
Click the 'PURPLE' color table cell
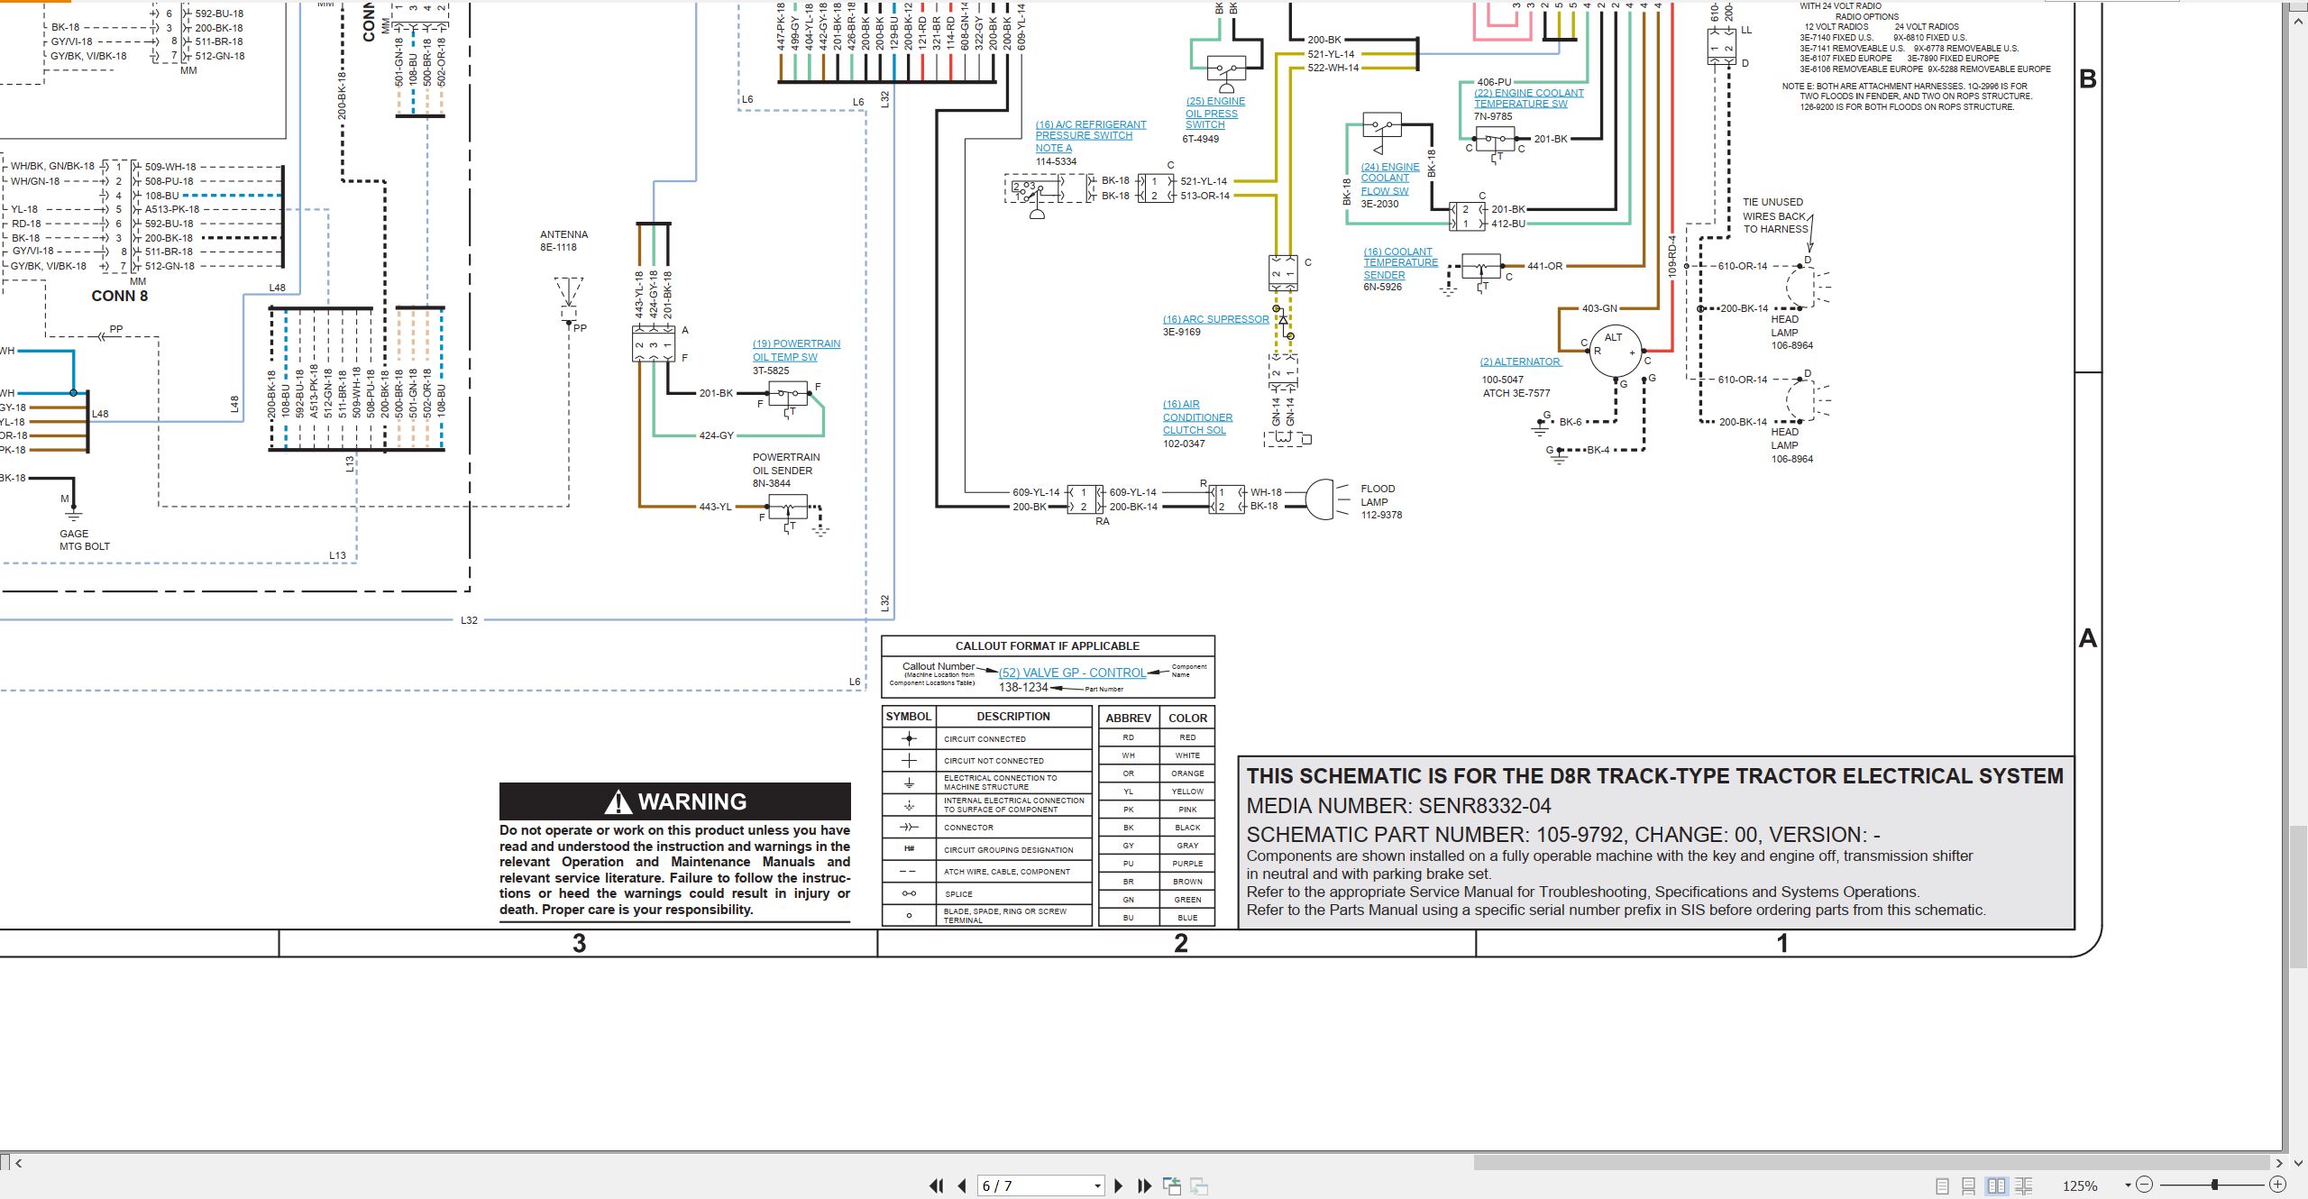[x=1187, y=864]
